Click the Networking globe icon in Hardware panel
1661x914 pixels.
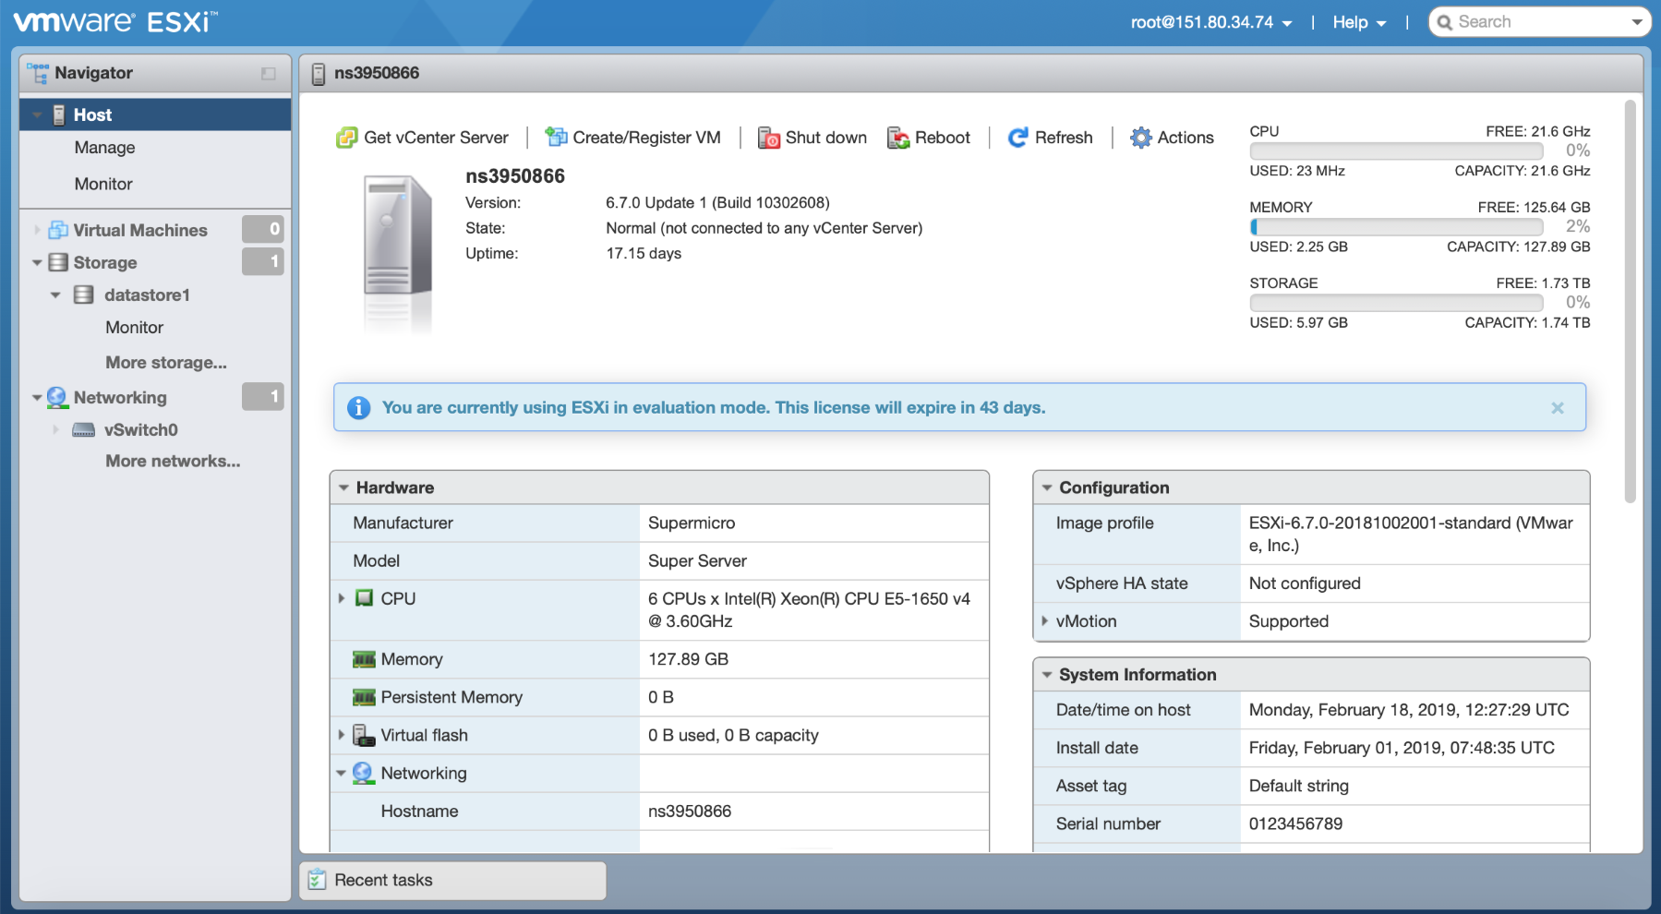coord(363,773)
